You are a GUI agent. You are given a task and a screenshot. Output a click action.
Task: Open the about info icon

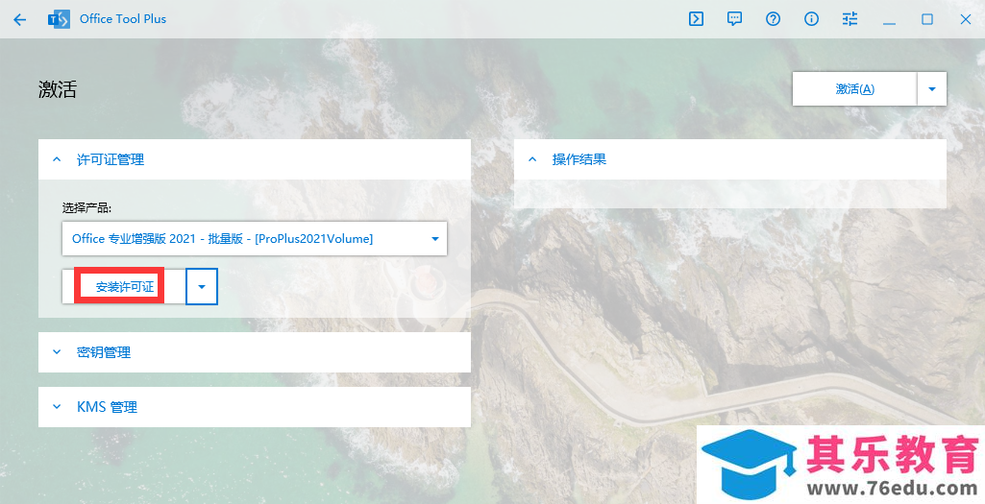(812, 19)
